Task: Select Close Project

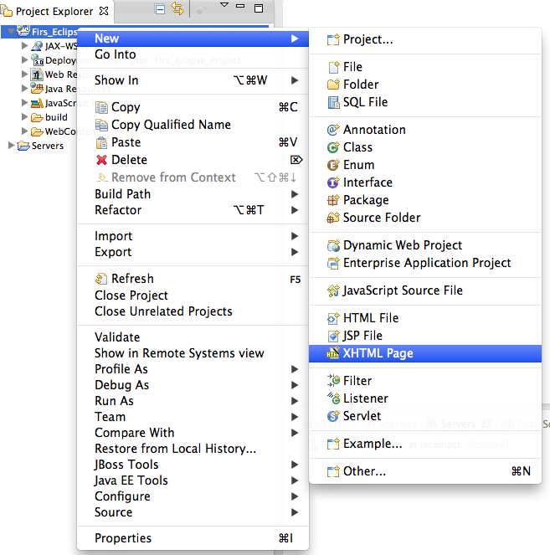Action: point(193,295)
